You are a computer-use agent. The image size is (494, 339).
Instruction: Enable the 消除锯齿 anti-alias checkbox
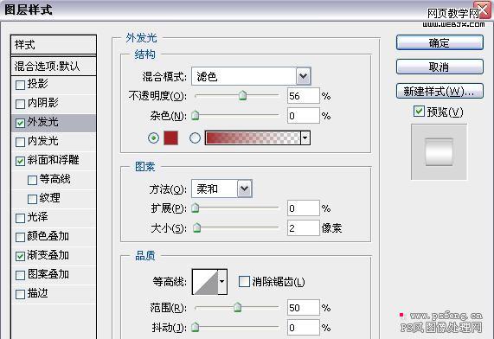[244, 281]
